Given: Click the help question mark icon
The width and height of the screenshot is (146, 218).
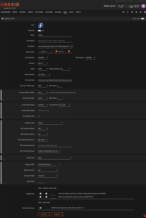Looking at the screenshot, I should (x=145, y=12).
